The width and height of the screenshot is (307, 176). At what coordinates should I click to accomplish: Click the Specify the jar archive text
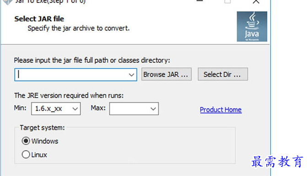(79, 28)
